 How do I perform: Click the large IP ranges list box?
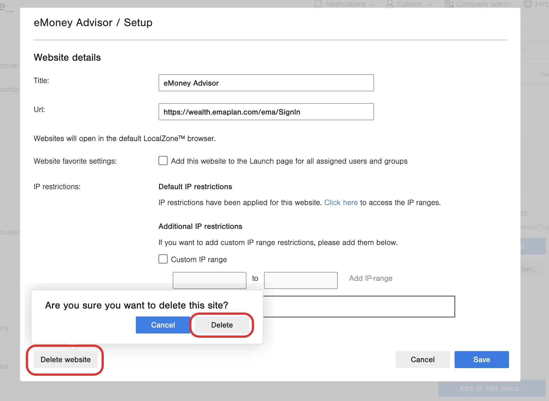pos(359,307)
